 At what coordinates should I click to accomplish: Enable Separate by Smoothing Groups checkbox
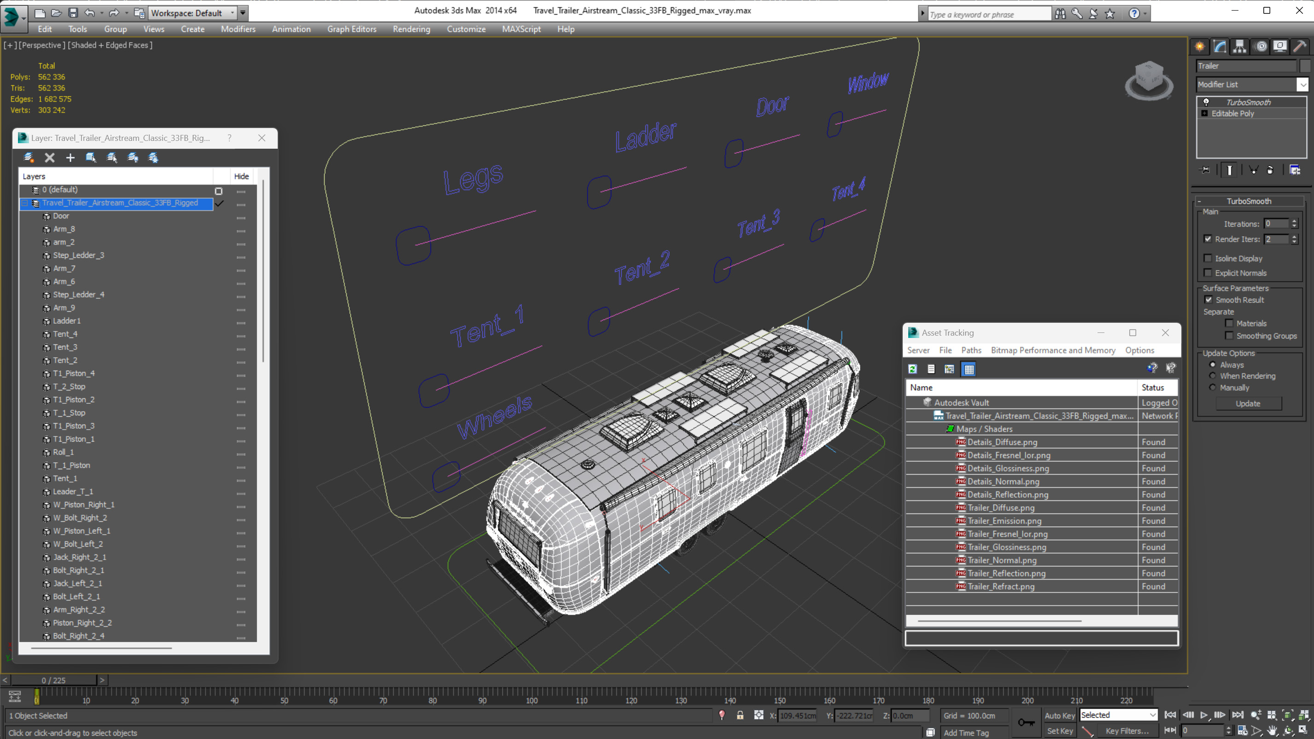pyautogui.click(x=1229, y=335)
